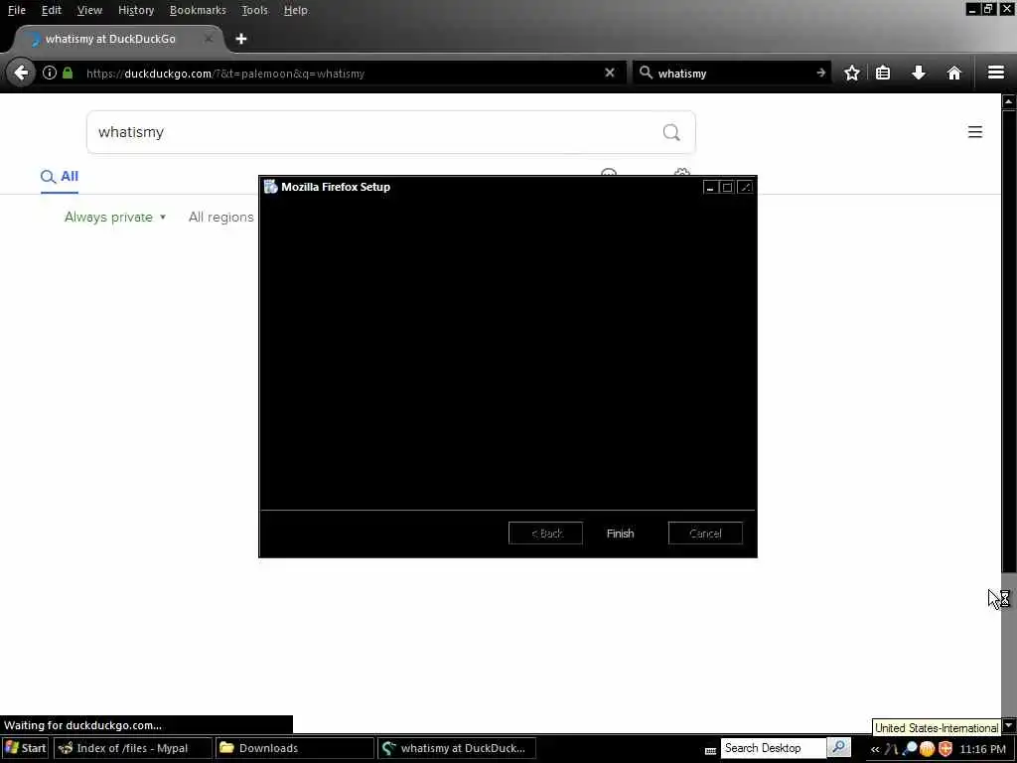
Task: Open the Start menu
Action: 26,748
